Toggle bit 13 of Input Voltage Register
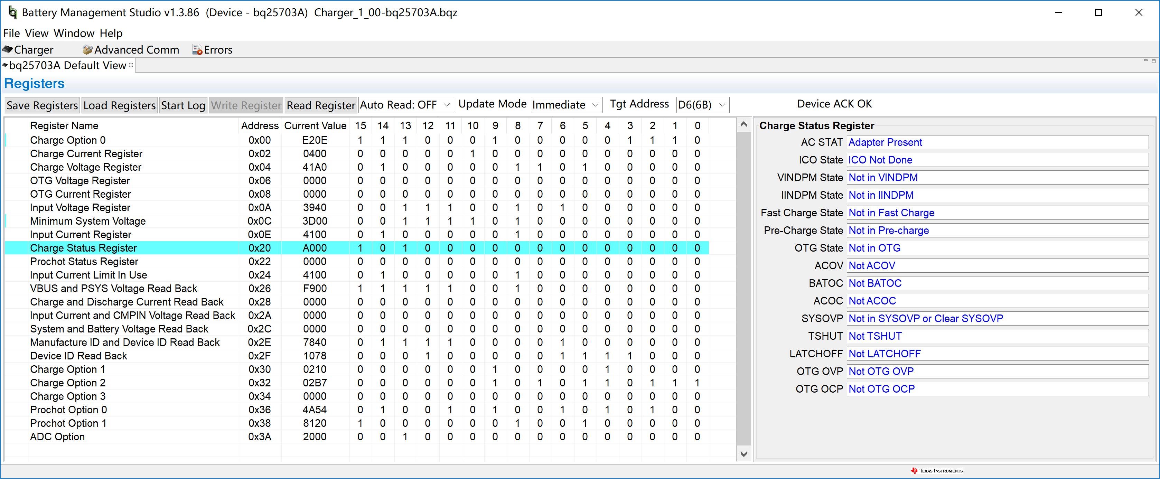1160x479 pixels. pyautogui.click(x=405, y=208)
